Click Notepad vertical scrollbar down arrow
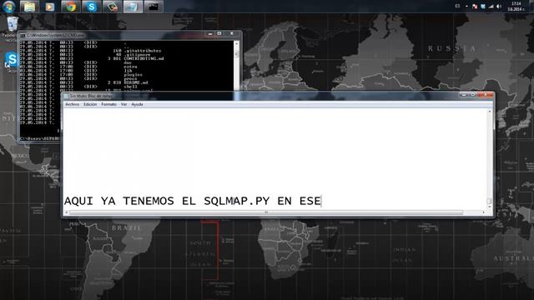The width and height of the screenshot is (534, 300). (490, 207)
